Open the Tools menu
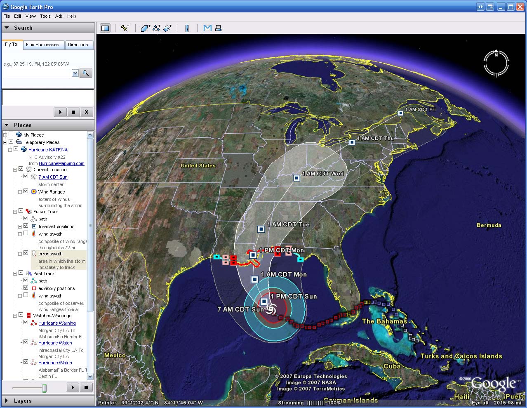Image resolution: width=527 pixels, height=408 pixels. click(x=45, y=16)
